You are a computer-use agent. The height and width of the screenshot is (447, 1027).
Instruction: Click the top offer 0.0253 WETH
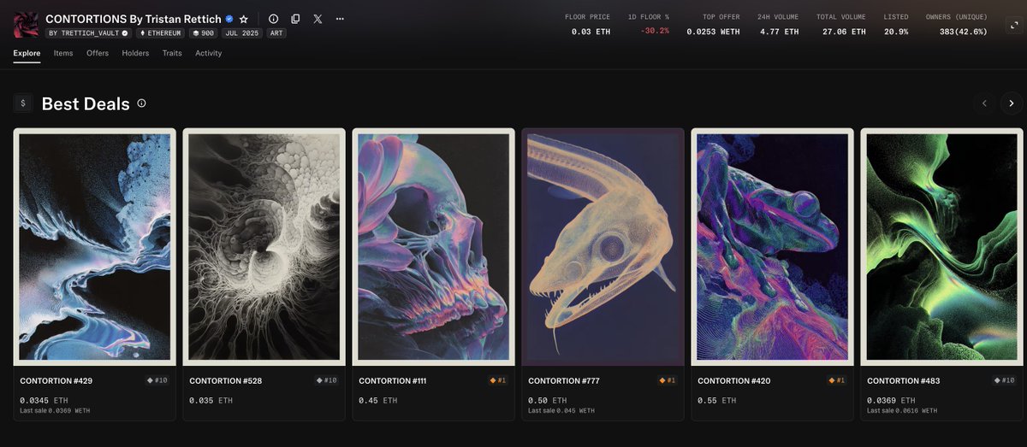tap(713, 32)
